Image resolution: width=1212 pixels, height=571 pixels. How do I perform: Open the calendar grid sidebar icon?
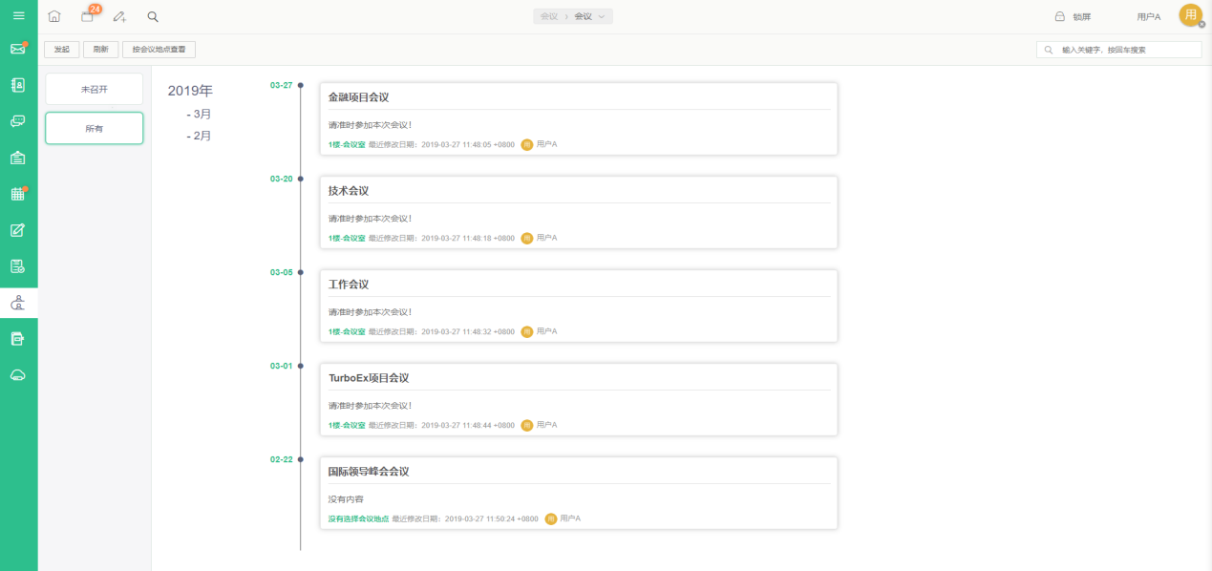coord(18,194)
